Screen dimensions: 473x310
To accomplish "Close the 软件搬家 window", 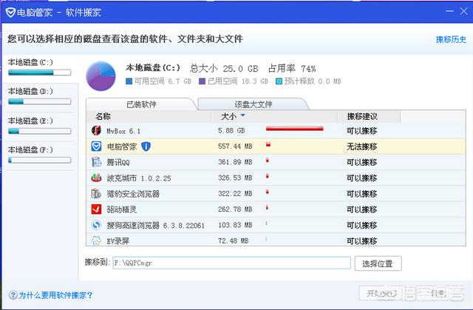I will (463, 11).
